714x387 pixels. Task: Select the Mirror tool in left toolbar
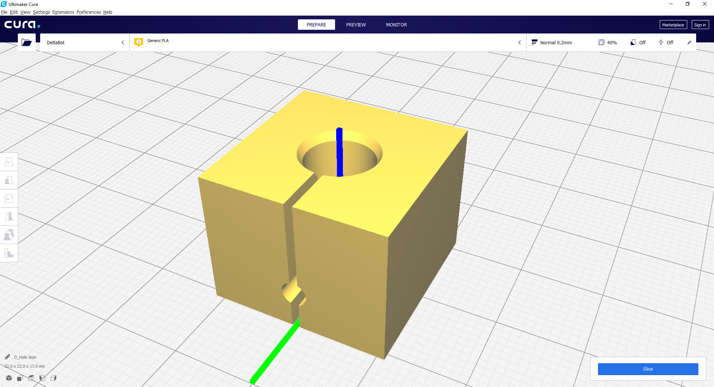pos(9,217)
